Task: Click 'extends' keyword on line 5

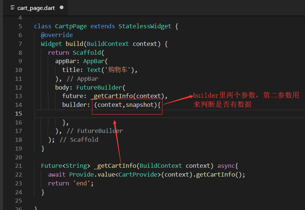Action: click(103, 26)
